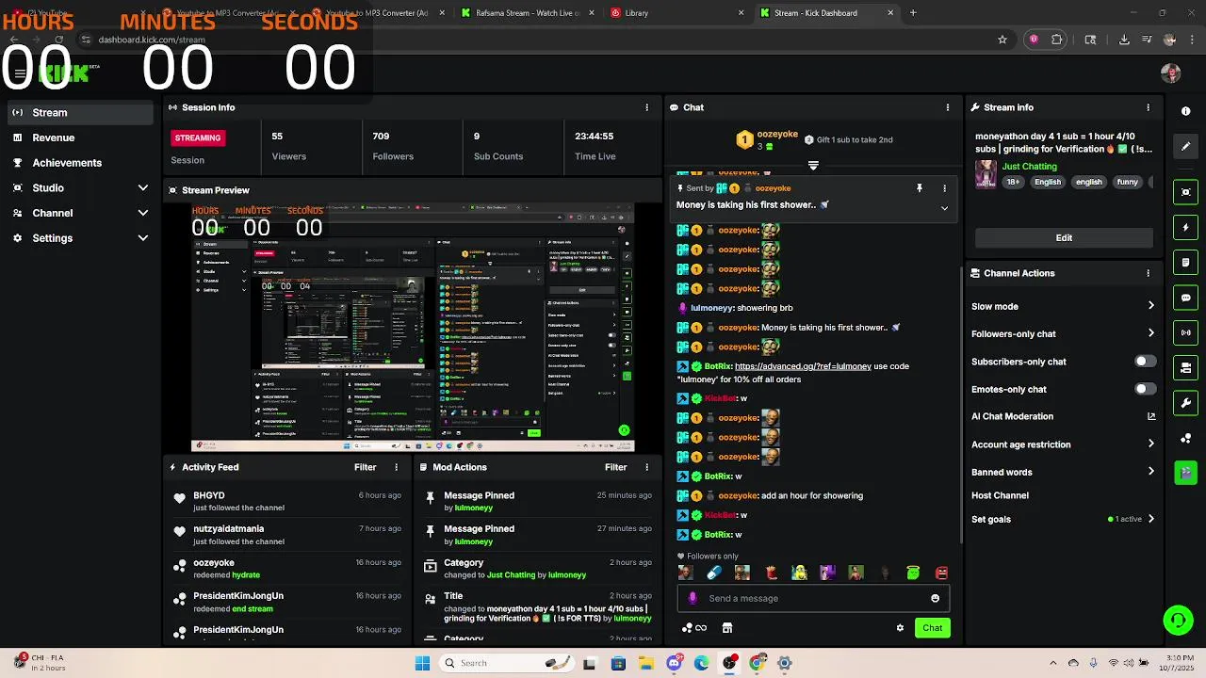Open the browser extensions puzzle icon
Screen dimensions: 1206x678
click(1057, 40)
